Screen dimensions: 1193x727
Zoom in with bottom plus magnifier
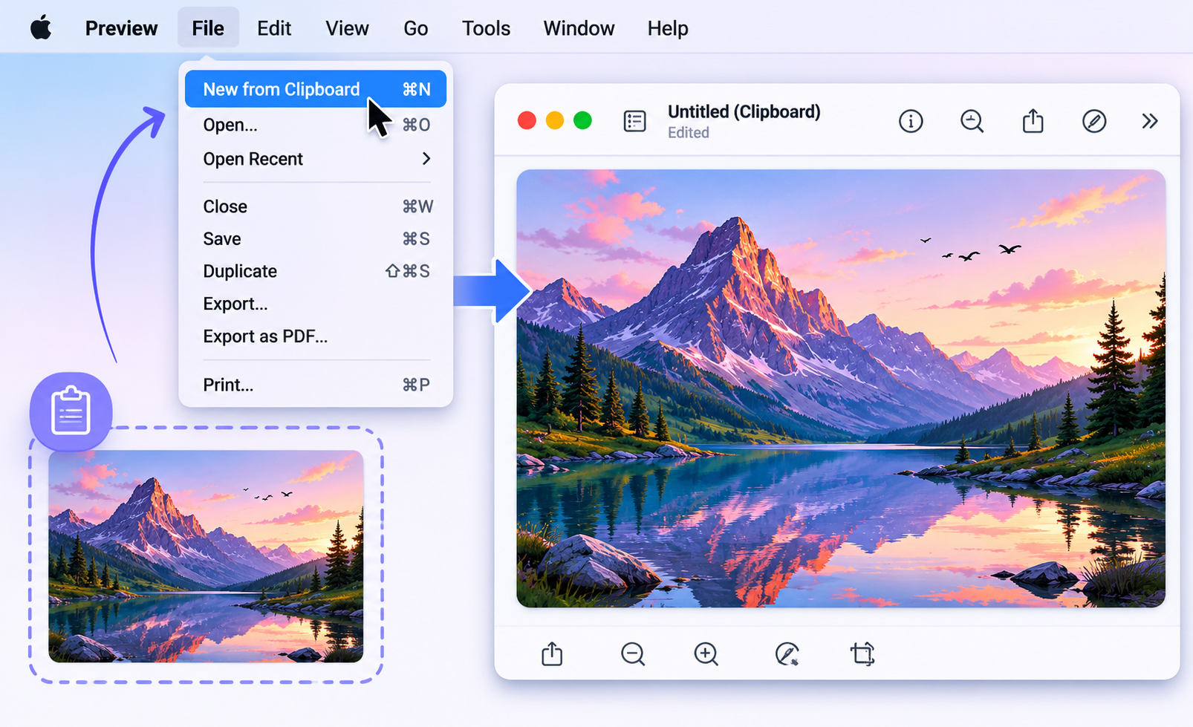click(x=706, y=653)
